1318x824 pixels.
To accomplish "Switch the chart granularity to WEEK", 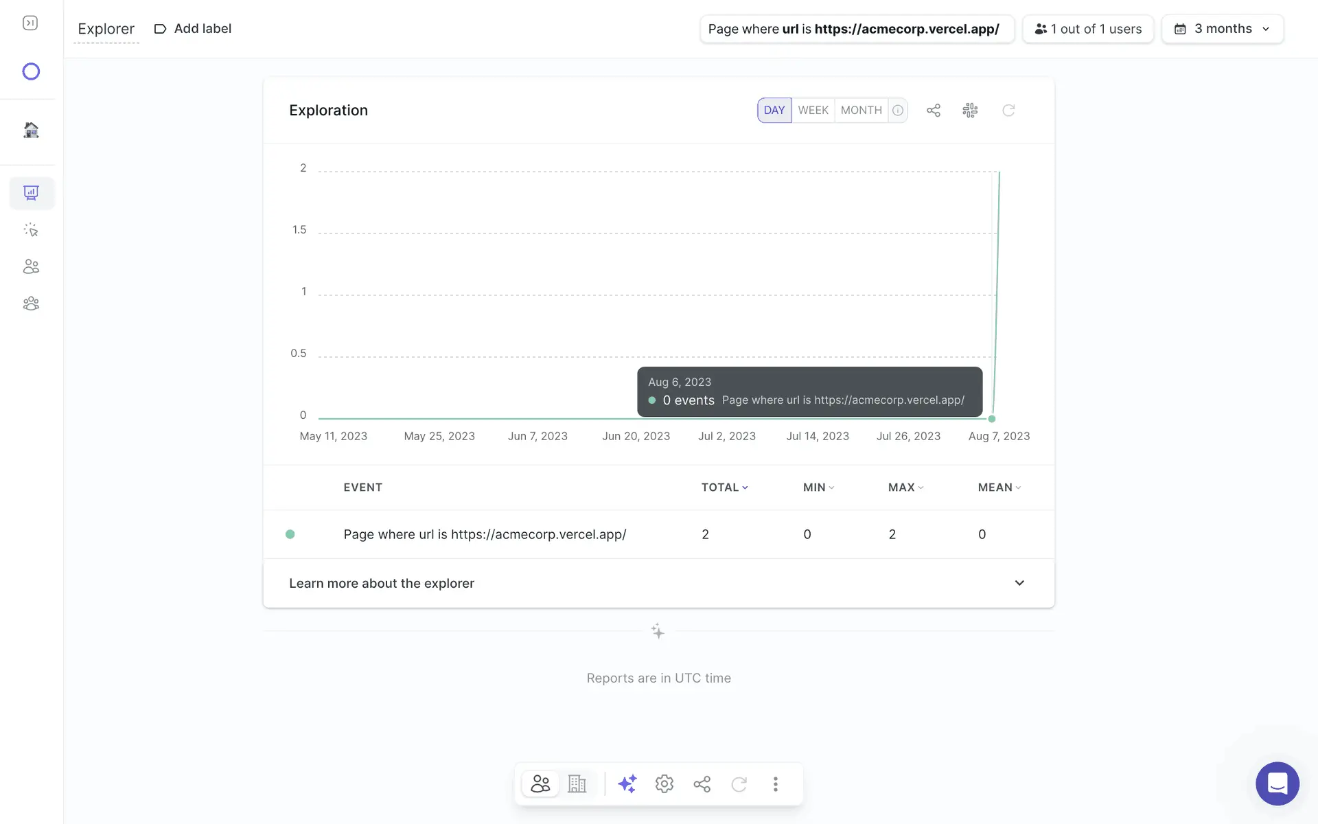I will point(813,111).
